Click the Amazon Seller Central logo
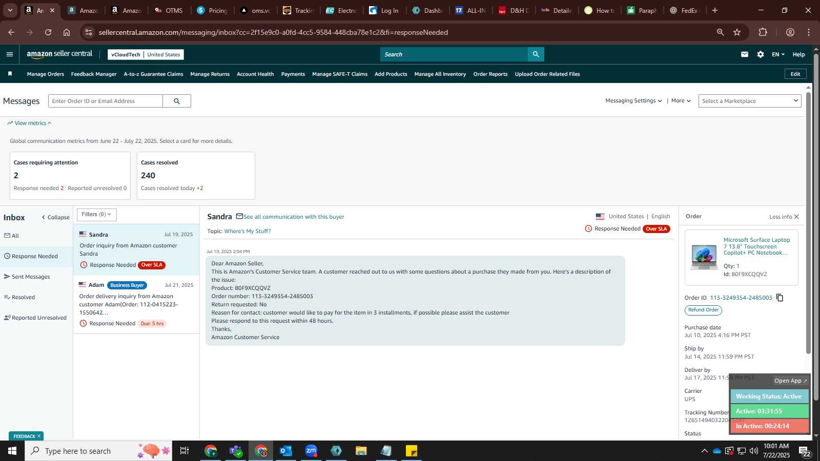Viewport: 820px width, 461px height. [59, 54]
